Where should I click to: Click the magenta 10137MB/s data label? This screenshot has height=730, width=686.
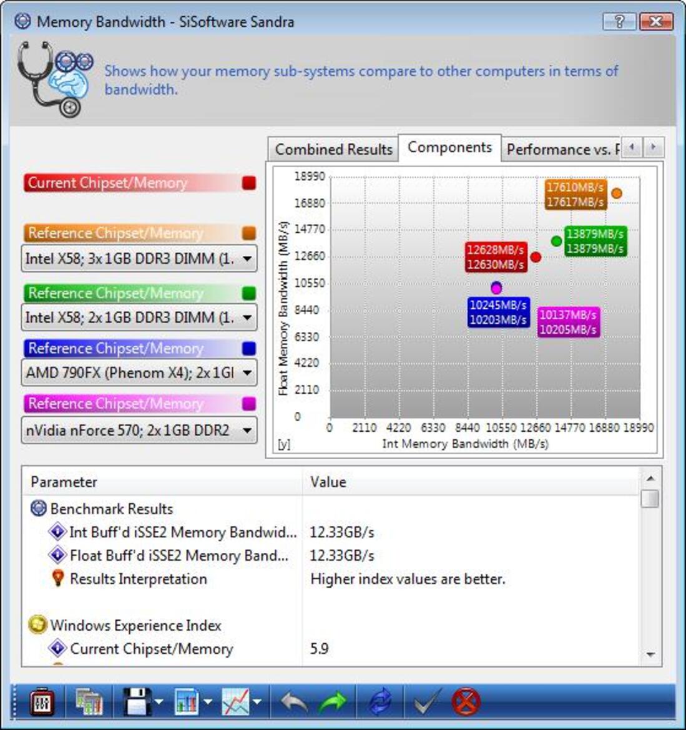point(567,322)
